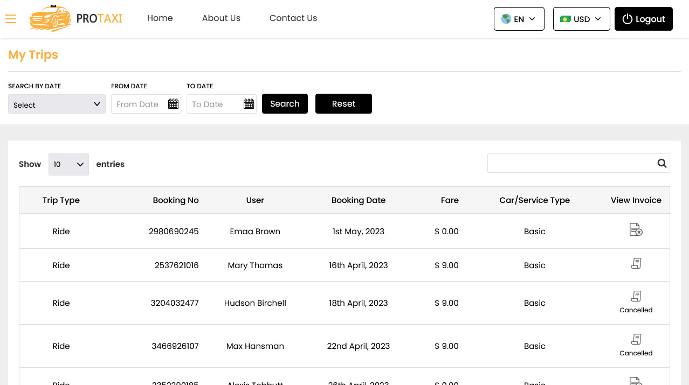Image resolution: width=689 pixels, height=385 pixels.
Task: Sort by Booking Date column header
Action: coord(359,200)
